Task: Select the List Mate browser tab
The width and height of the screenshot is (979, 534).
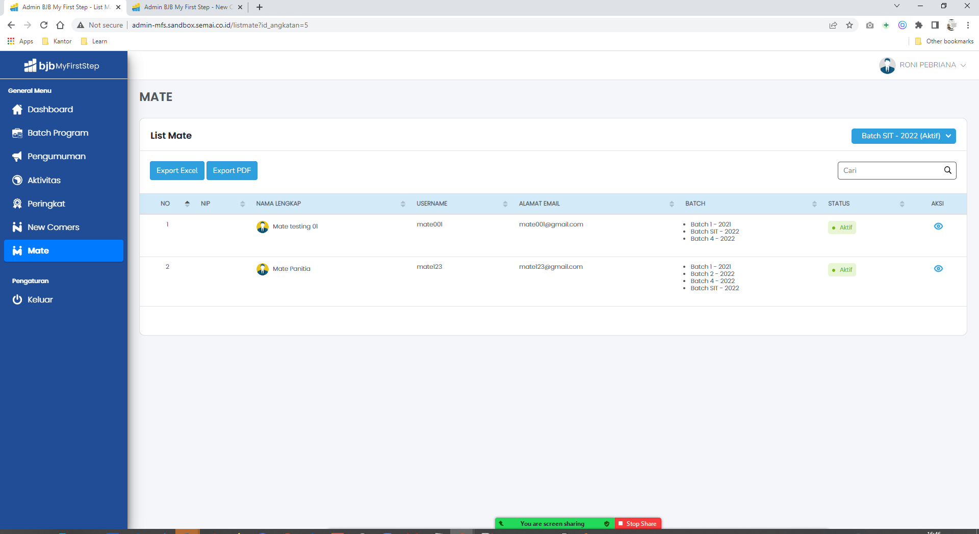Action: (65, 7)
